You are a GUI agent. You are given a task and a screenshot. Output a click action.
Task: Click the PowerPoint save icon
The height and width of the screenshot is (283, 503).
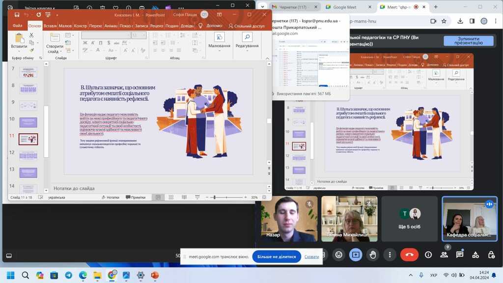point(17,15)
